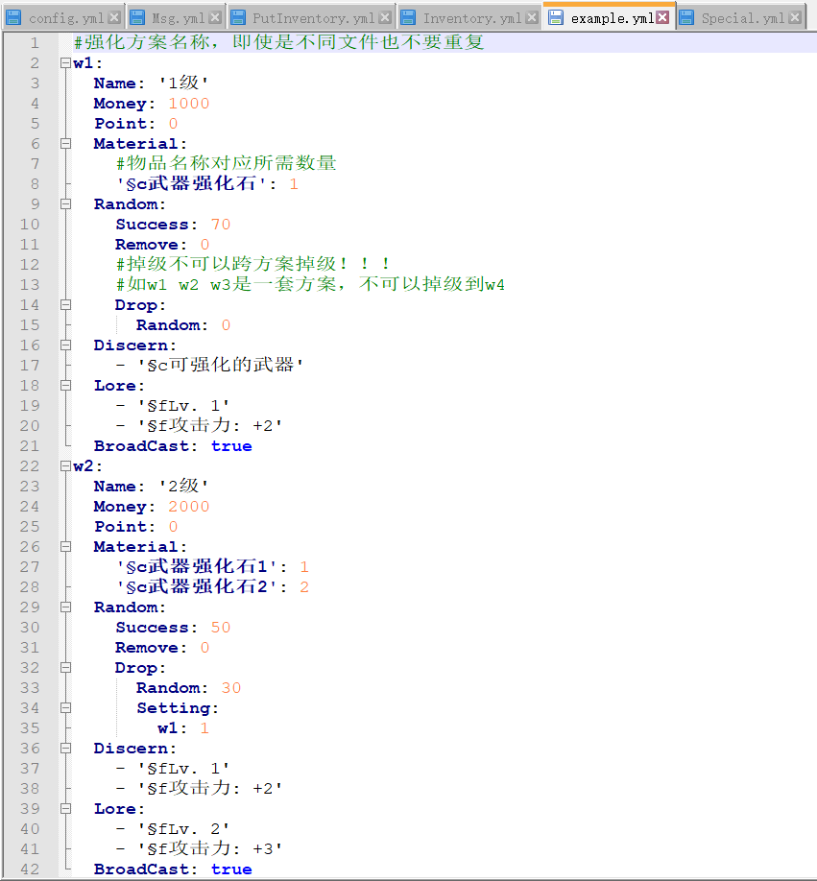Click the save icon on config.yml tab

(13, 18)
